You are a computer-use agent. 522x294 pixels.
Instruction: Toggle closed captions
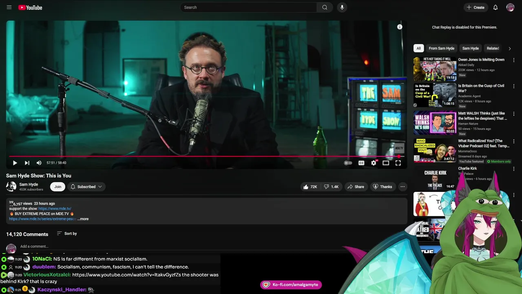(x=361, y=163)
